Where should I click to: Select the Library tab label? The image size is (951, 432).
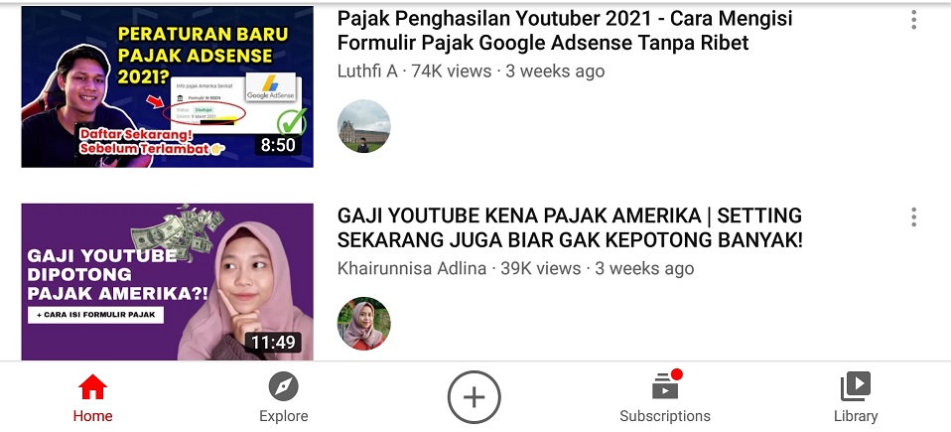click(855, 416)
